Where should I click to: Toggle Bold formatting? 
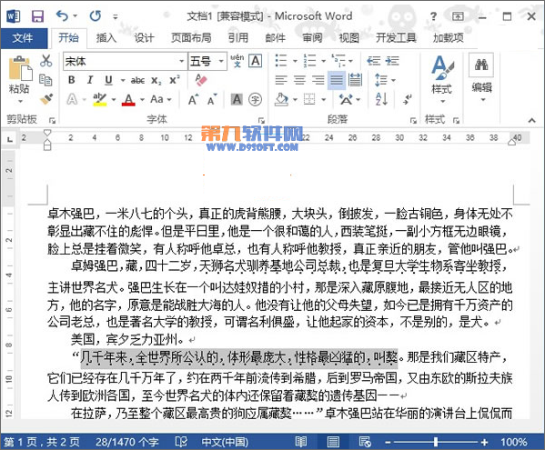pyautogui.click(x=72, y=80)
